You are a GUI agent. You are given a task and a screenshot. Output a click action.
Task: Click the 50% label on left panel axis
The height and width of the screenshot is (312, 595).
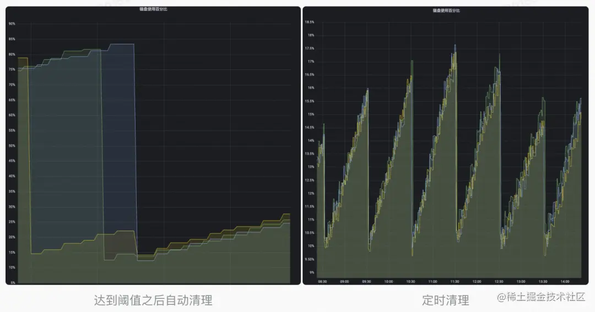[x=12, y=146]
